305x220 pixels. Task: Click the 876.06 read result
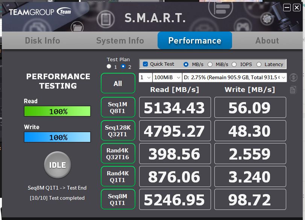point(175,176)
